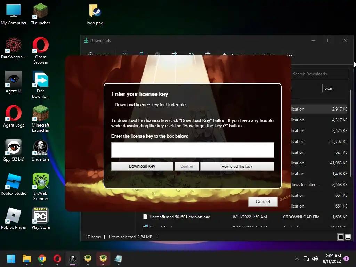
Task: Open Free Download desktop shortcut
Action: 40,84
